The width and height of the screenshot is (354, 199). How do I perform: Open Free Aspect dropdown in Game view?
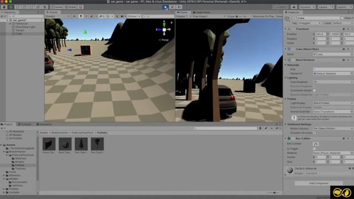(x=209, y=16)
